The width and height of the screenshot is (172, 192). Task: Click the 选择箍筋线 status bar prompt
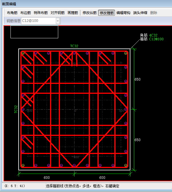pos(82,186)
